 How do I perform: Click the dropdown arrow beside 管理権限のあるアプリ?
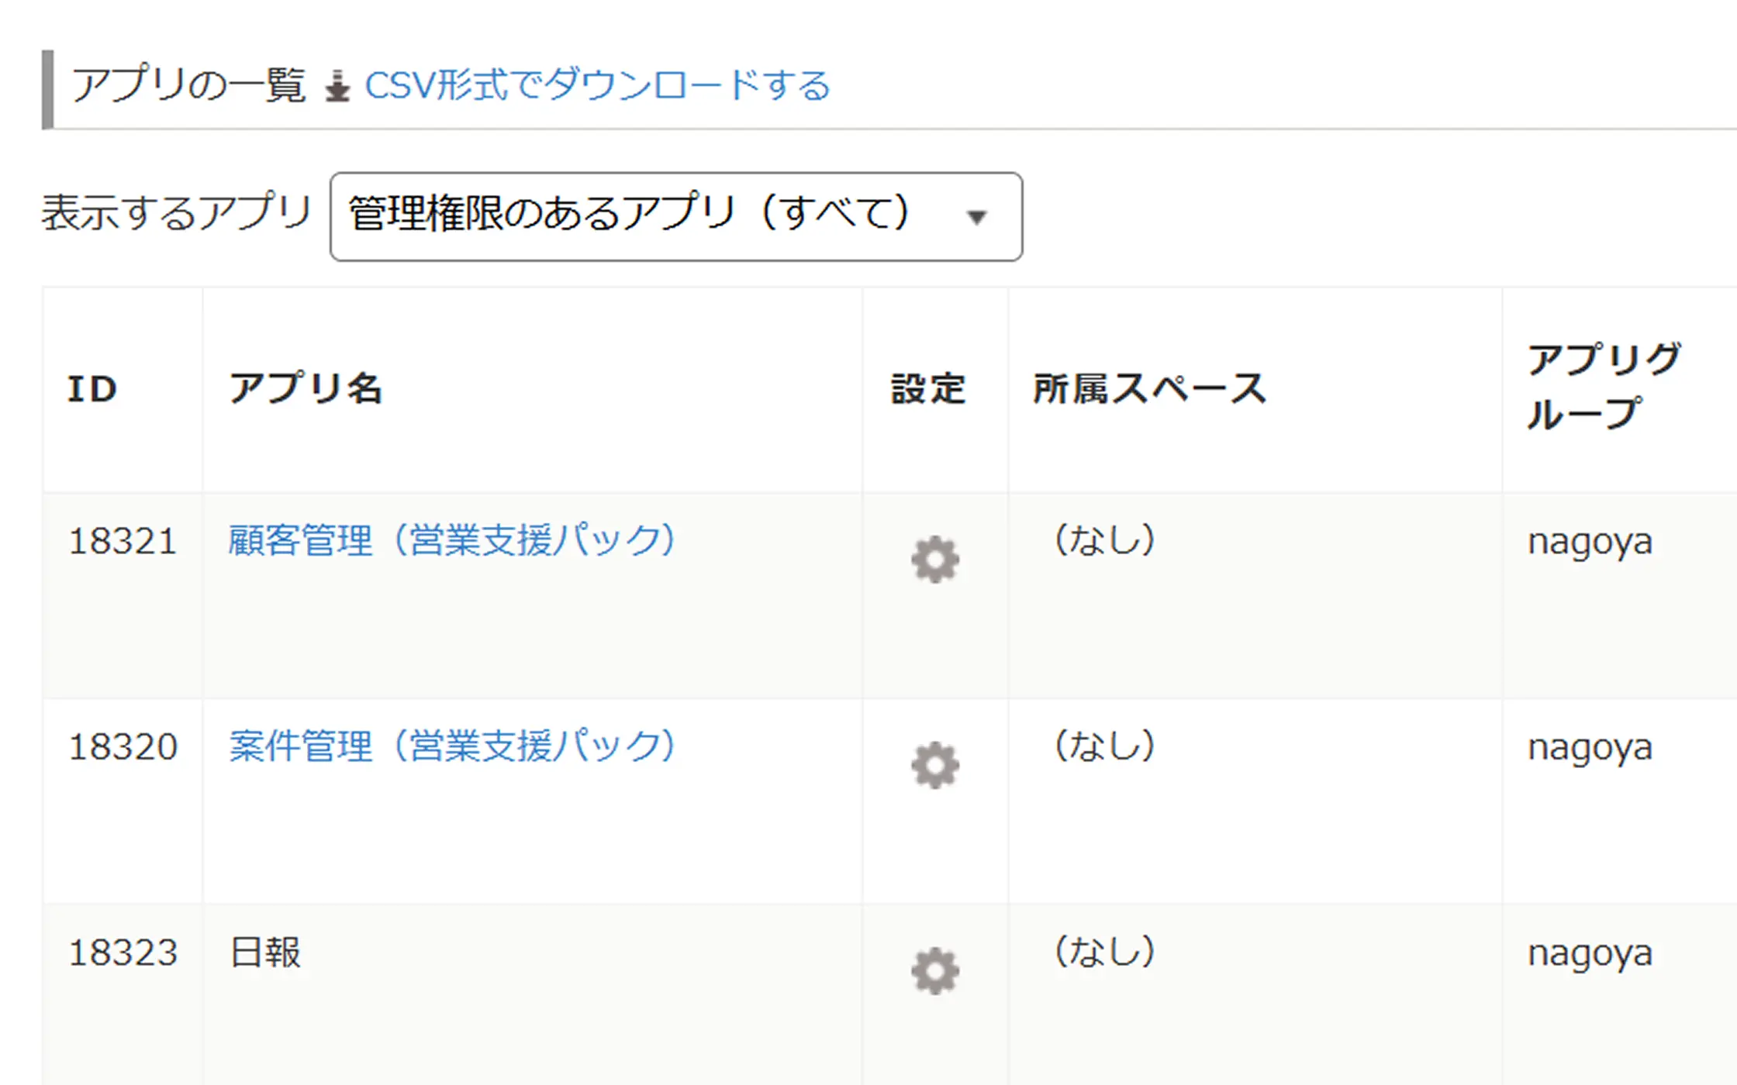[x=977, y=217]
